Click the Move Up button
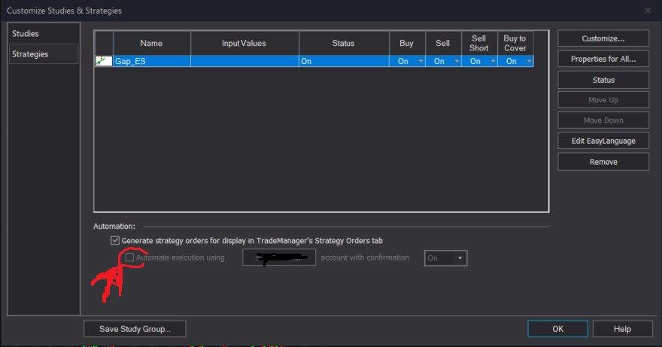This screenshot has width=662, height=347. pyautogui.click(x=603, y=100)
